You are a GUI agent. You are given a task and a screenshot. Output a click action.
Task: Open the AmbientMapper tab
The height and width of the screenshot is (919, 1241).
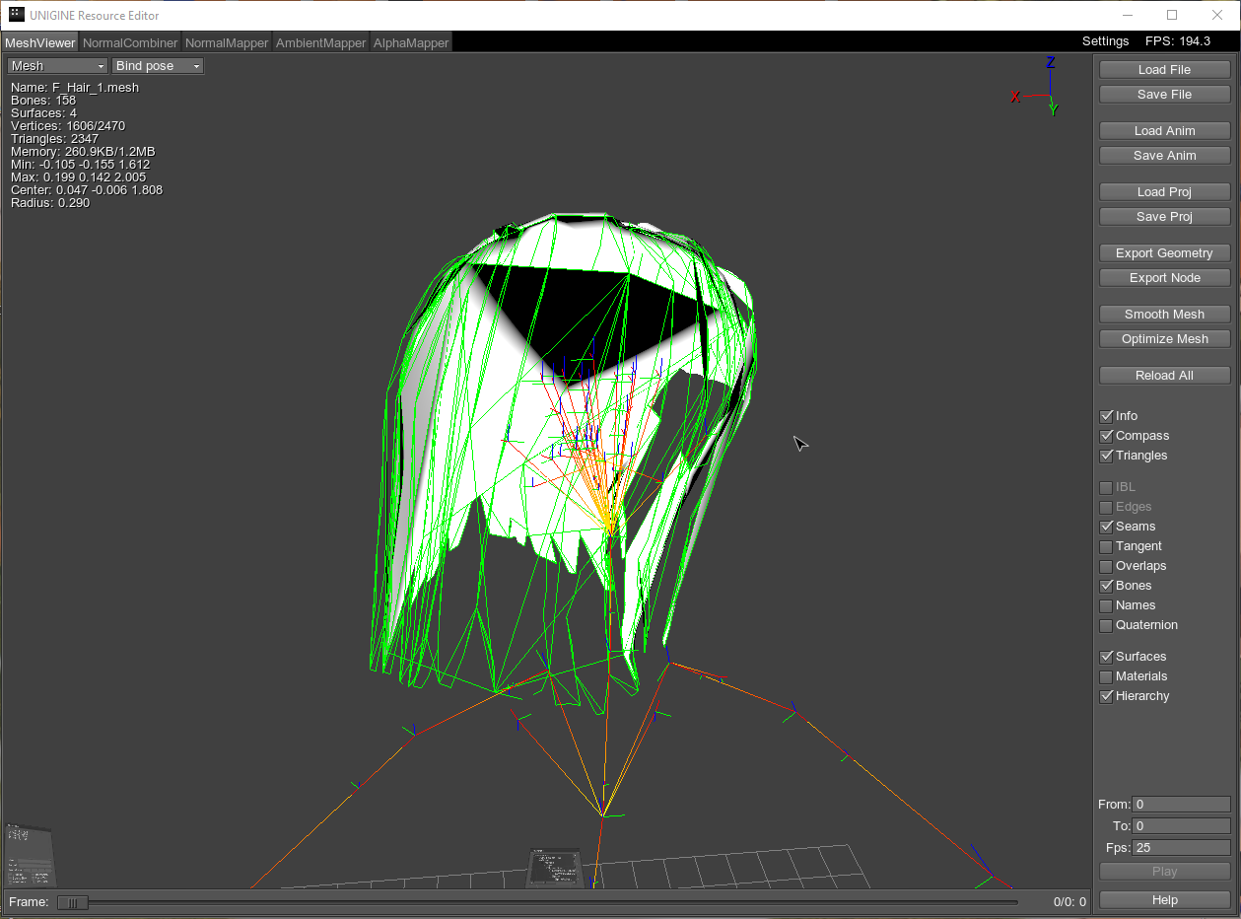point(320,42)
